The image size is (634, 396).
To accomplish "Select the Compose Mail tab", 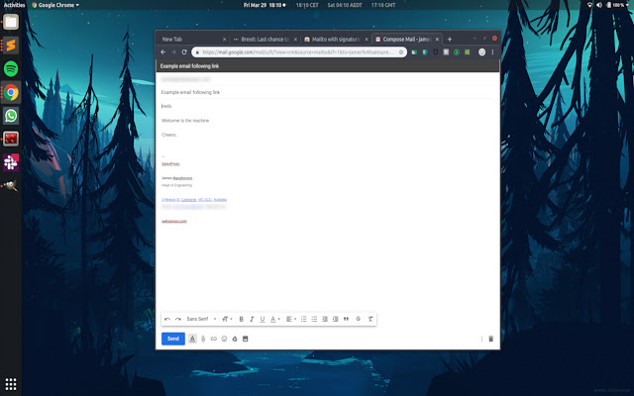I will (x=407, y=40).
